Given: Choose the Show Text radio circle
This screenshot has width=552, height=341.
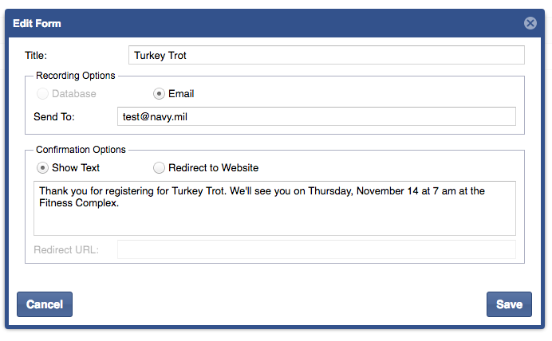Looking at the screenshot, I should tap(42, 168).
